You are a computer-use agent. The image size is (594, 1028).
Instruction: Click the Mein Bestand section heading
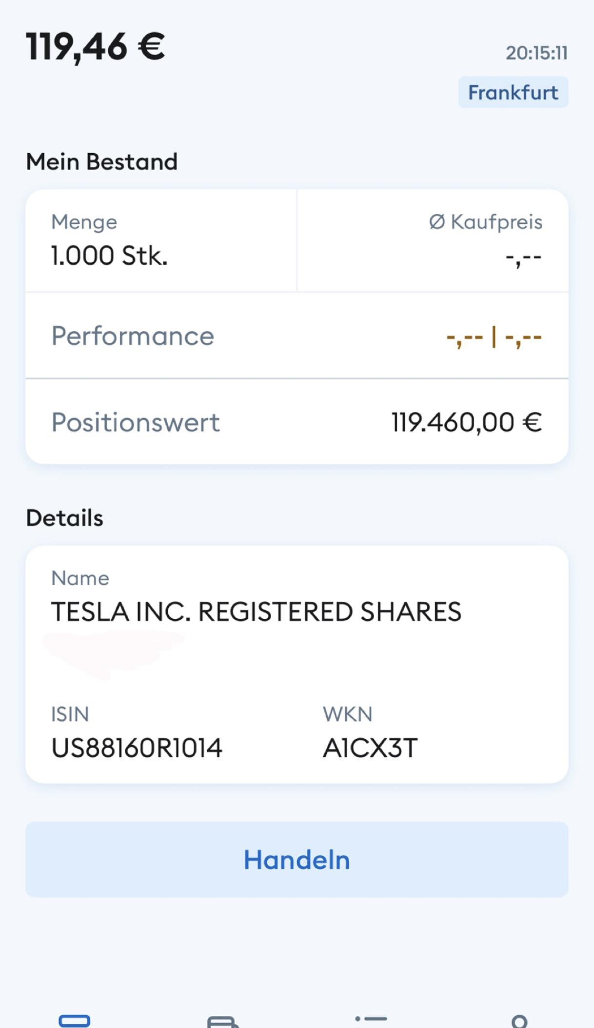click(101, 161)
